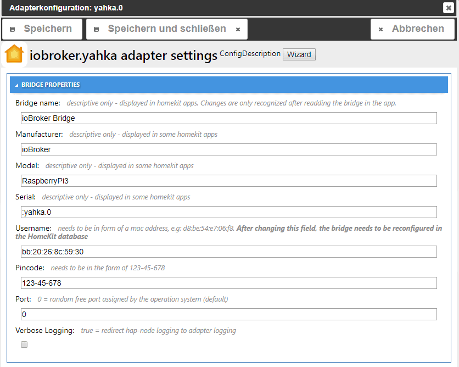Click the Verbose Logging label
The height and width of the screenshot is (367, 459).
(x=45, y=330)
